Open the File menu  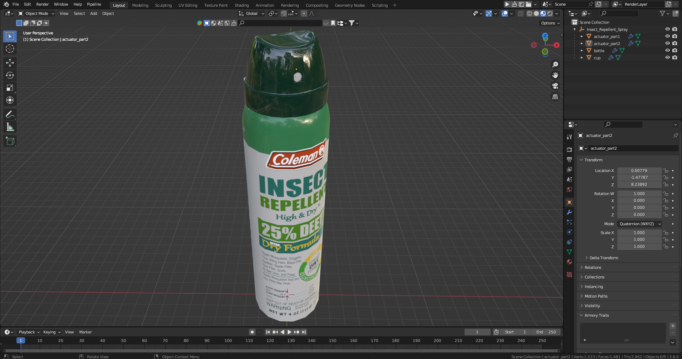tap(16, 4)
